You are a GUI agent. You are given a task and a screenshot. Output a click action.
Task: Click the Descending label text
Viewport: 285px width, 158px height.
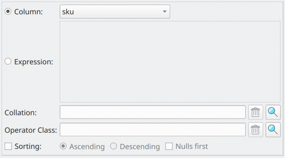pyautogui.click(x=140, y=146)
